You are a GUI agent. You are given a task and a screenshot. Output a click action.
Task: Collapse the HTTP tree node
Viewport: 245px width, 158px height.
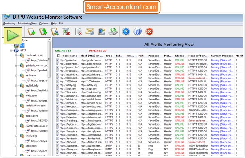11,50
